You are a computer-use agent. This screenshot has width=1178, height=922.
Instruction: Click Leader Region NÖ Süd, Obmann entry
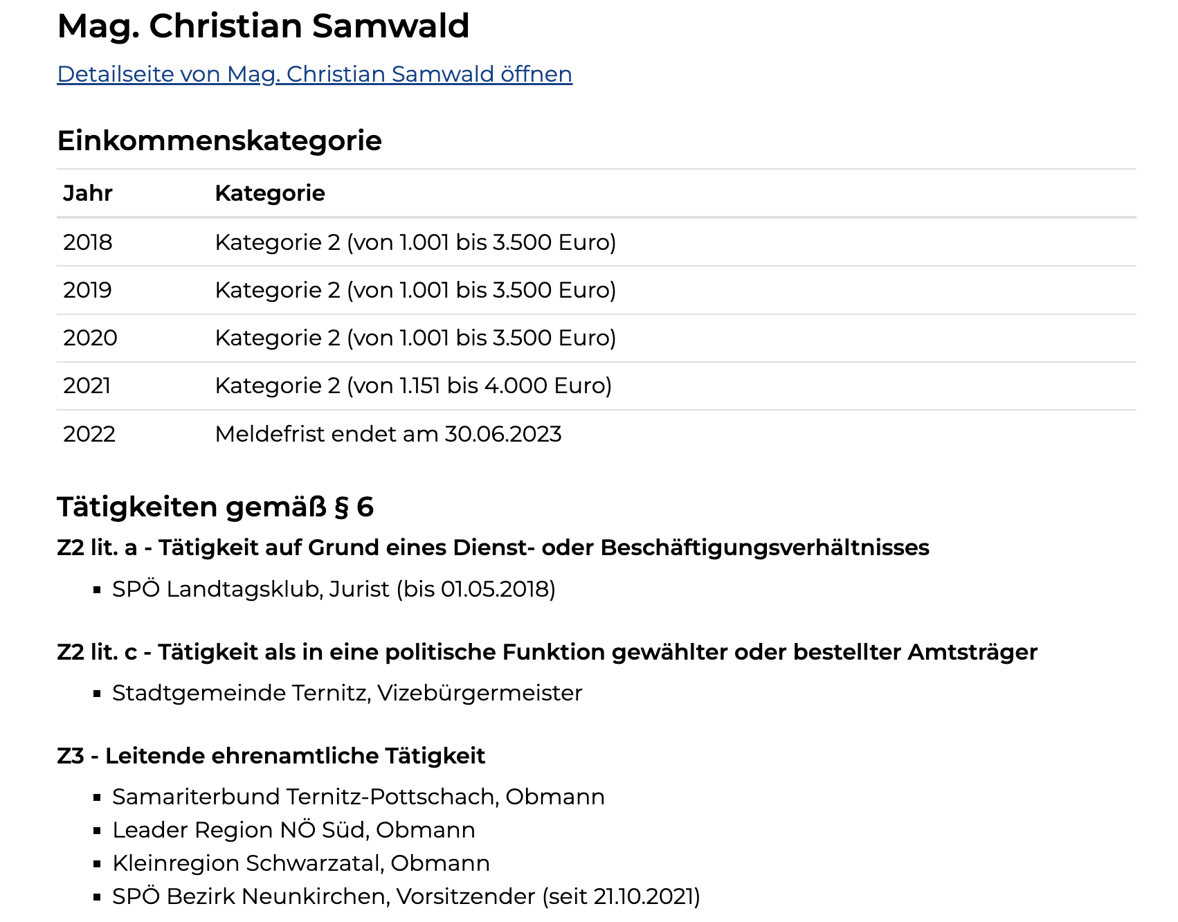coord(293,830)
